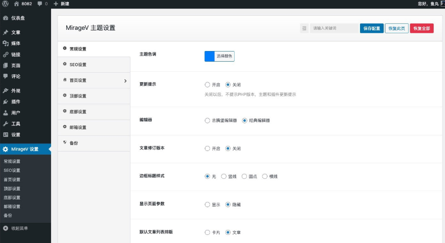Select 卡片 for 默认文章列表排版
The image size is (445, 243).
pos(207,232)
